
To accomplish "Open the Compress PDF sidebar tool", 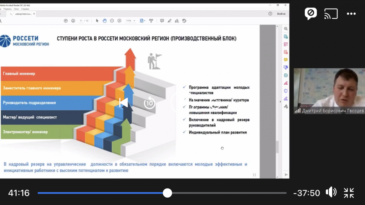I will [286, 75].
